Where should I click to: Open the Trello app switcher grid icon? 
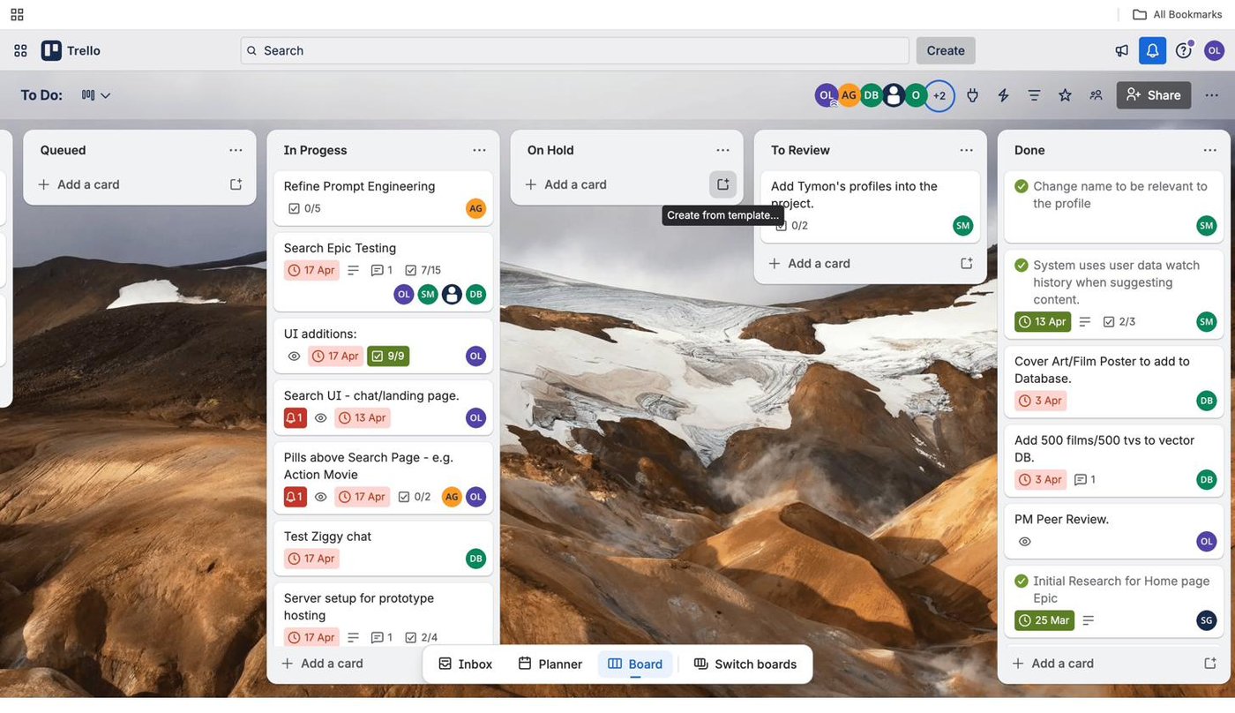20,50
